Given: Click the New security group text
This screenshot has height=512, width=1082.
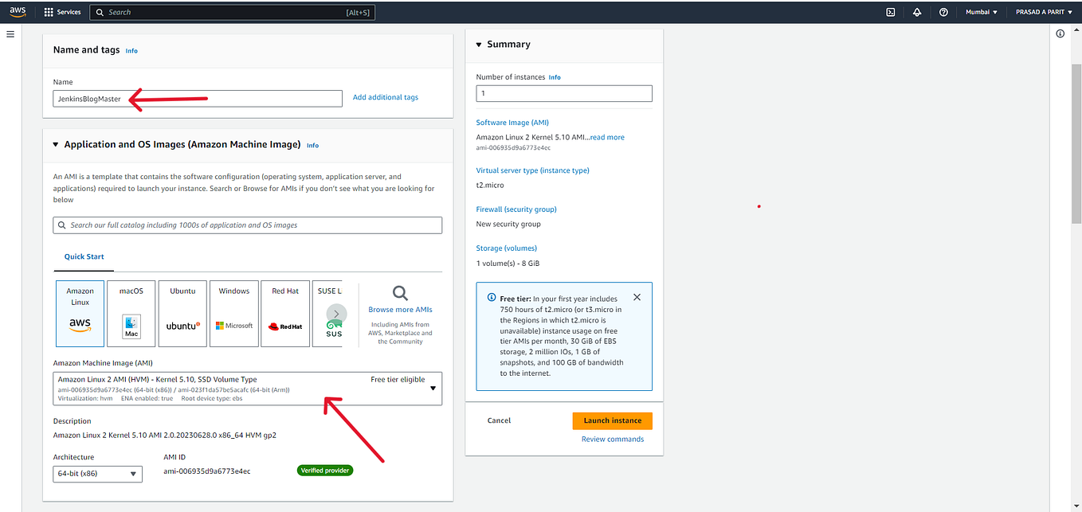Looking at the screenshot, I should (x=508, y=224).
